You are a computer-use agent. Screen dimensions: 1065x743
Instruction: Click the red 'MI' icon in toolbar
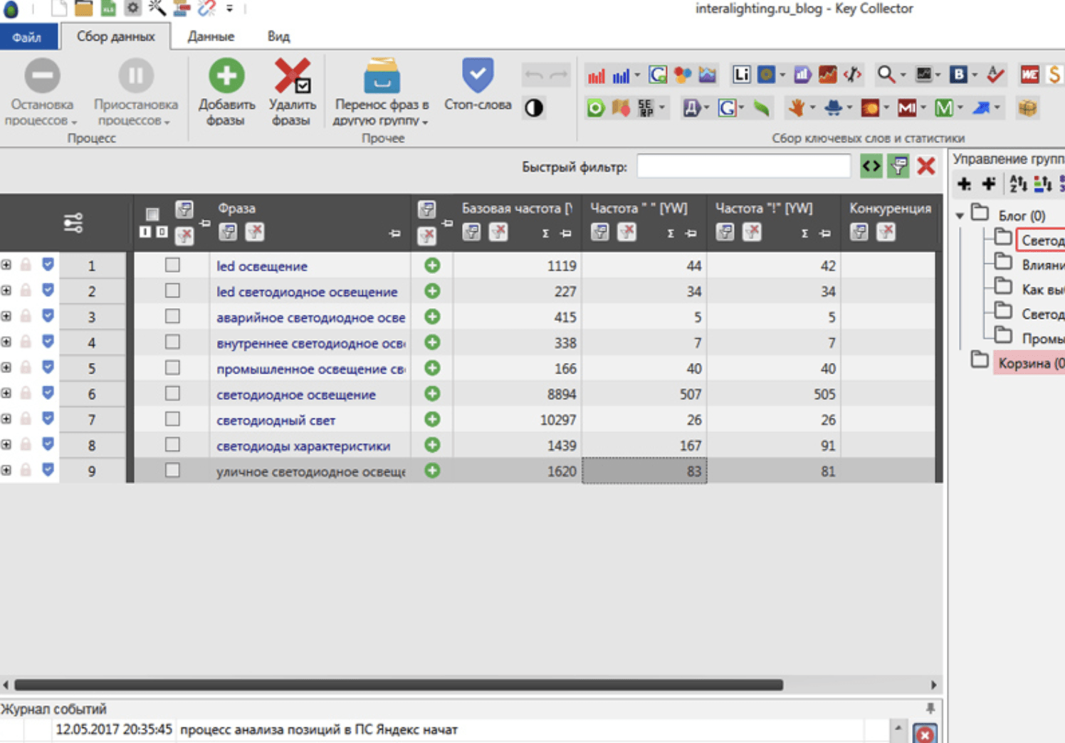click(907, 107)
